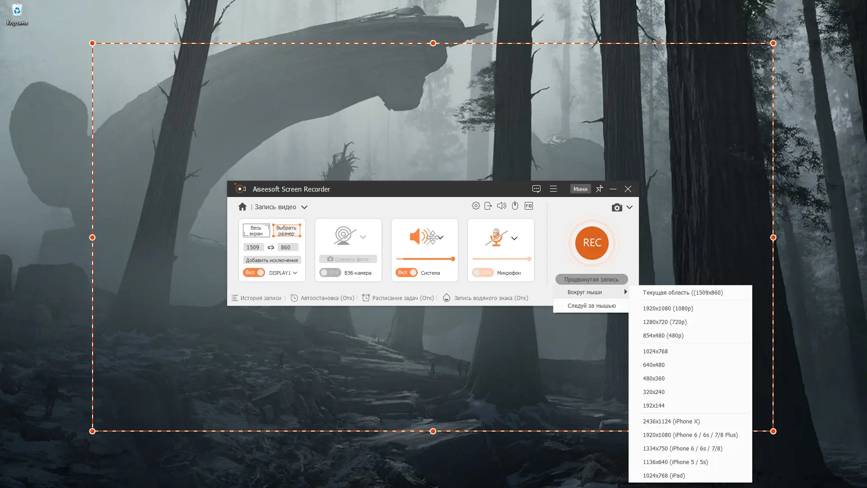The height and width of the screenshot is (488, 867).
Task: Open the feedback chat bubble icon
Action: (536, 189)
